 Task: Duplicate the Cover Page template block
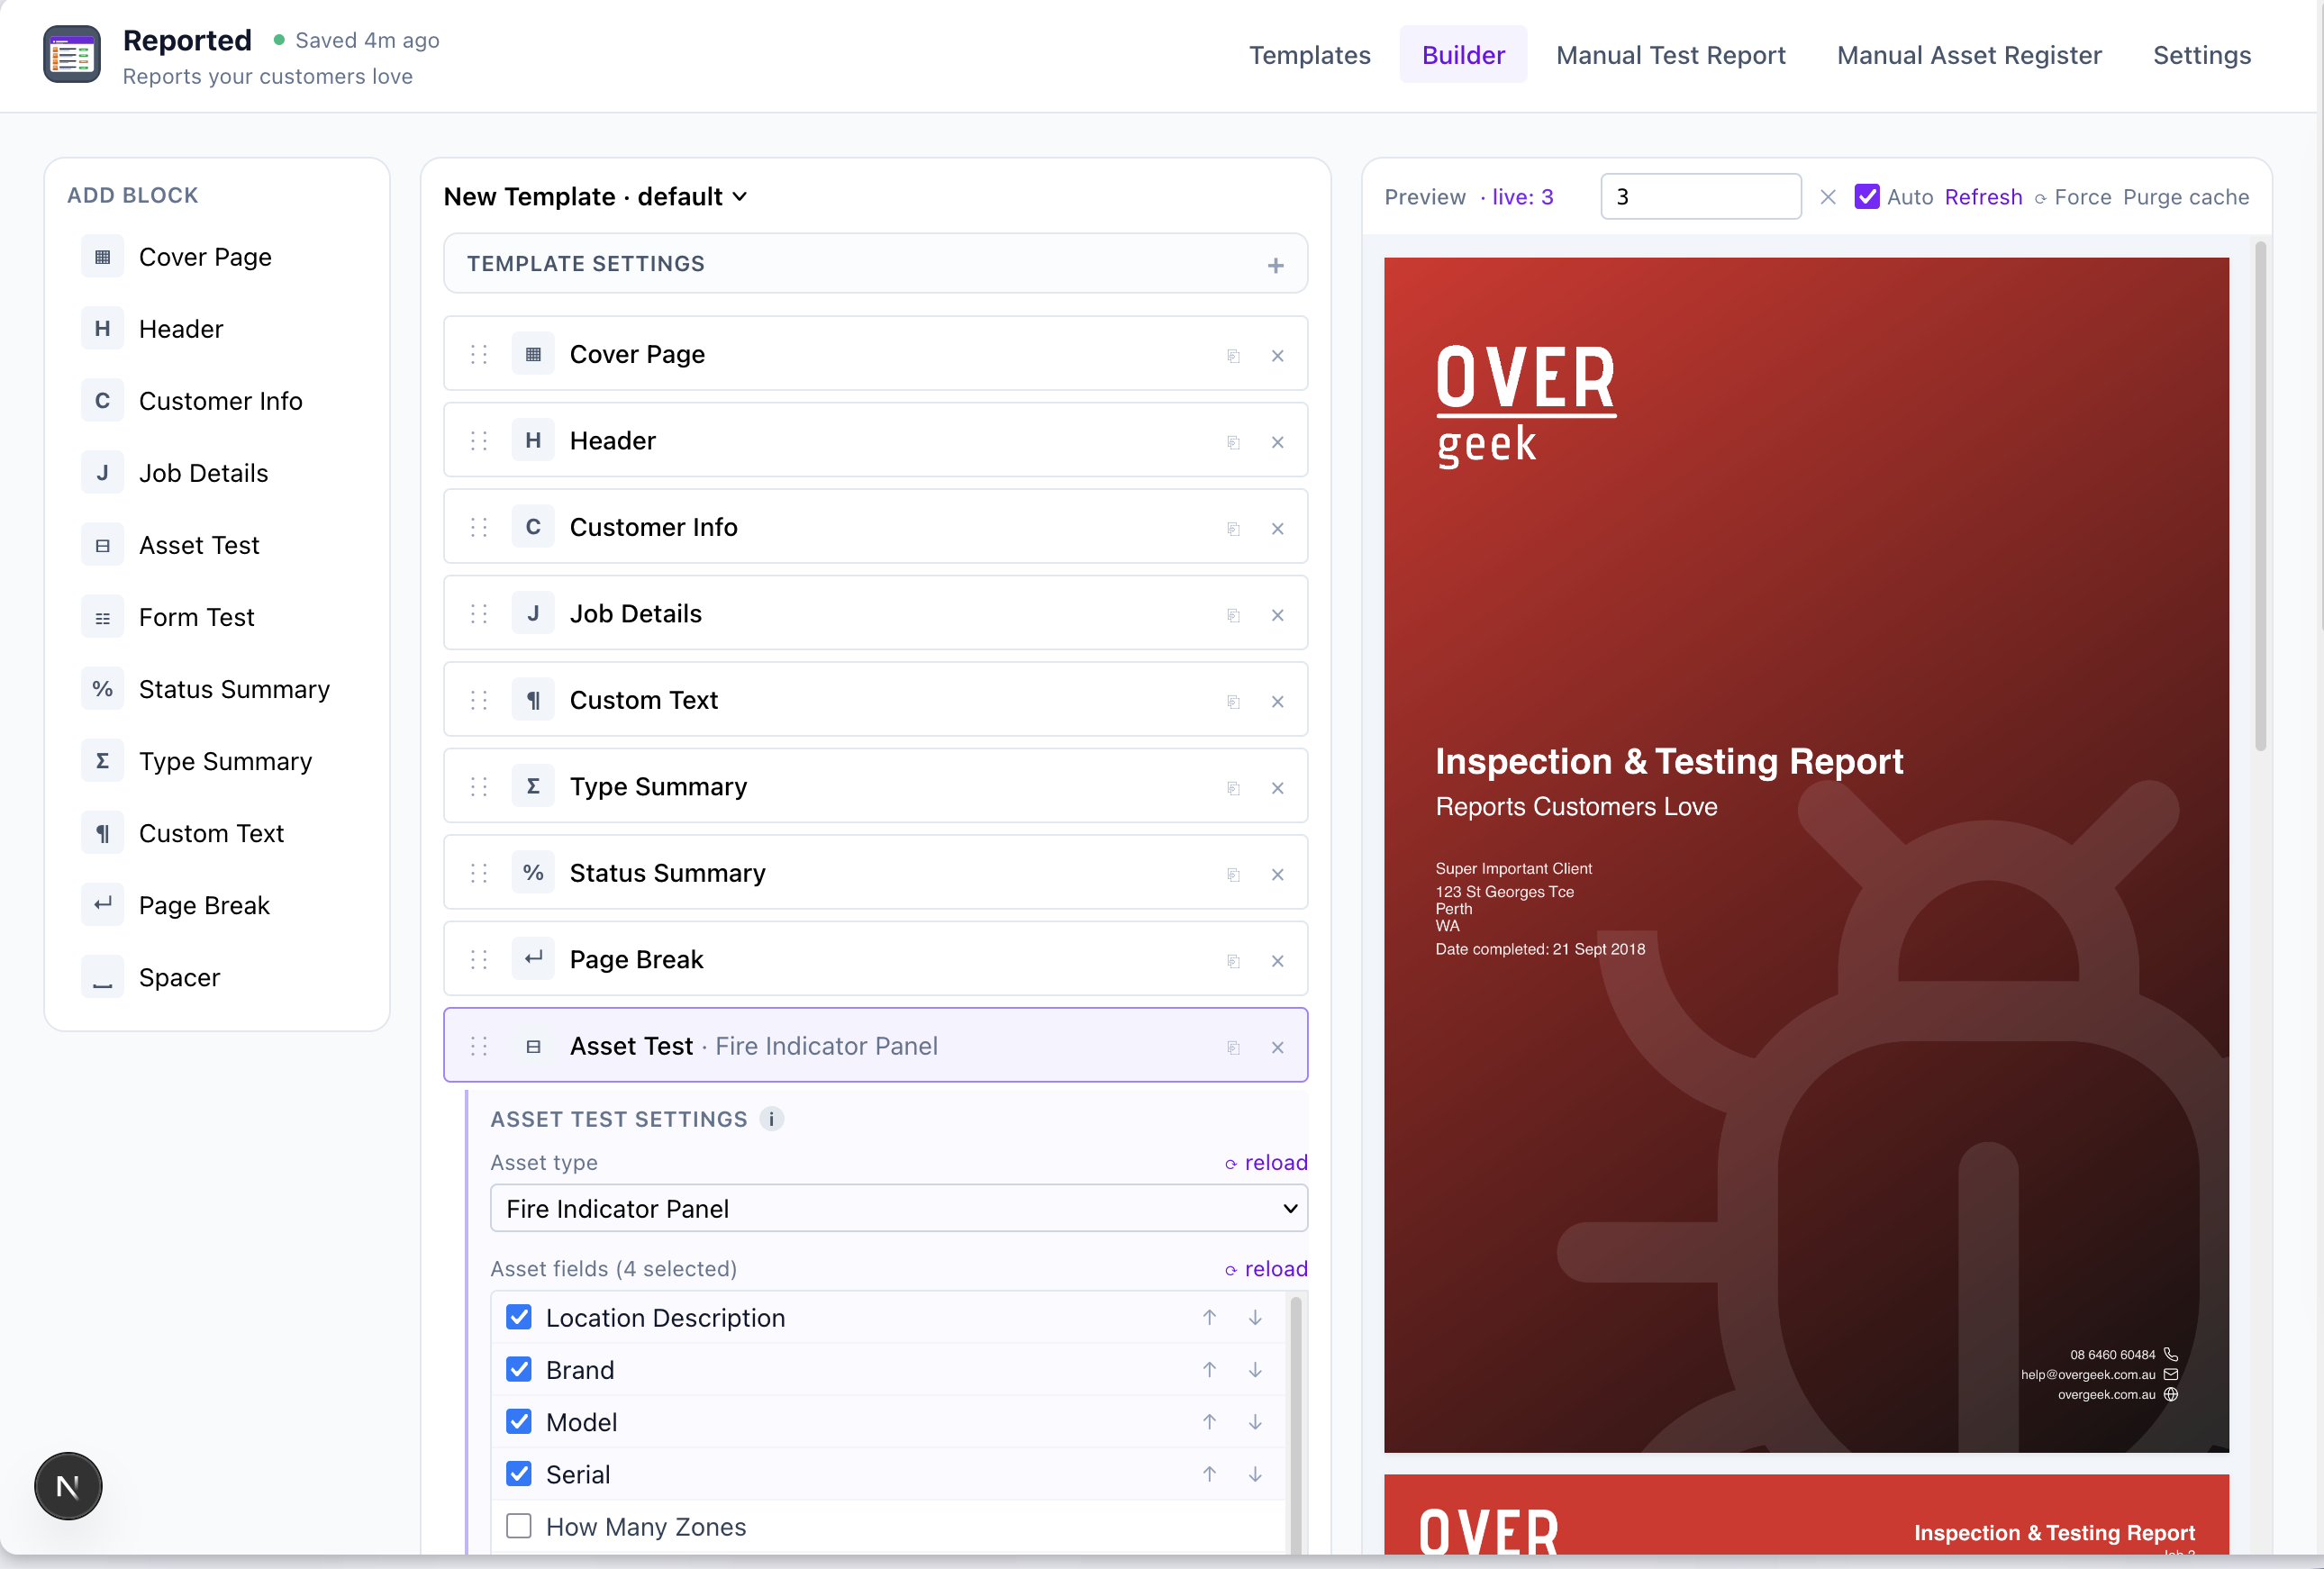point(1233,356)
